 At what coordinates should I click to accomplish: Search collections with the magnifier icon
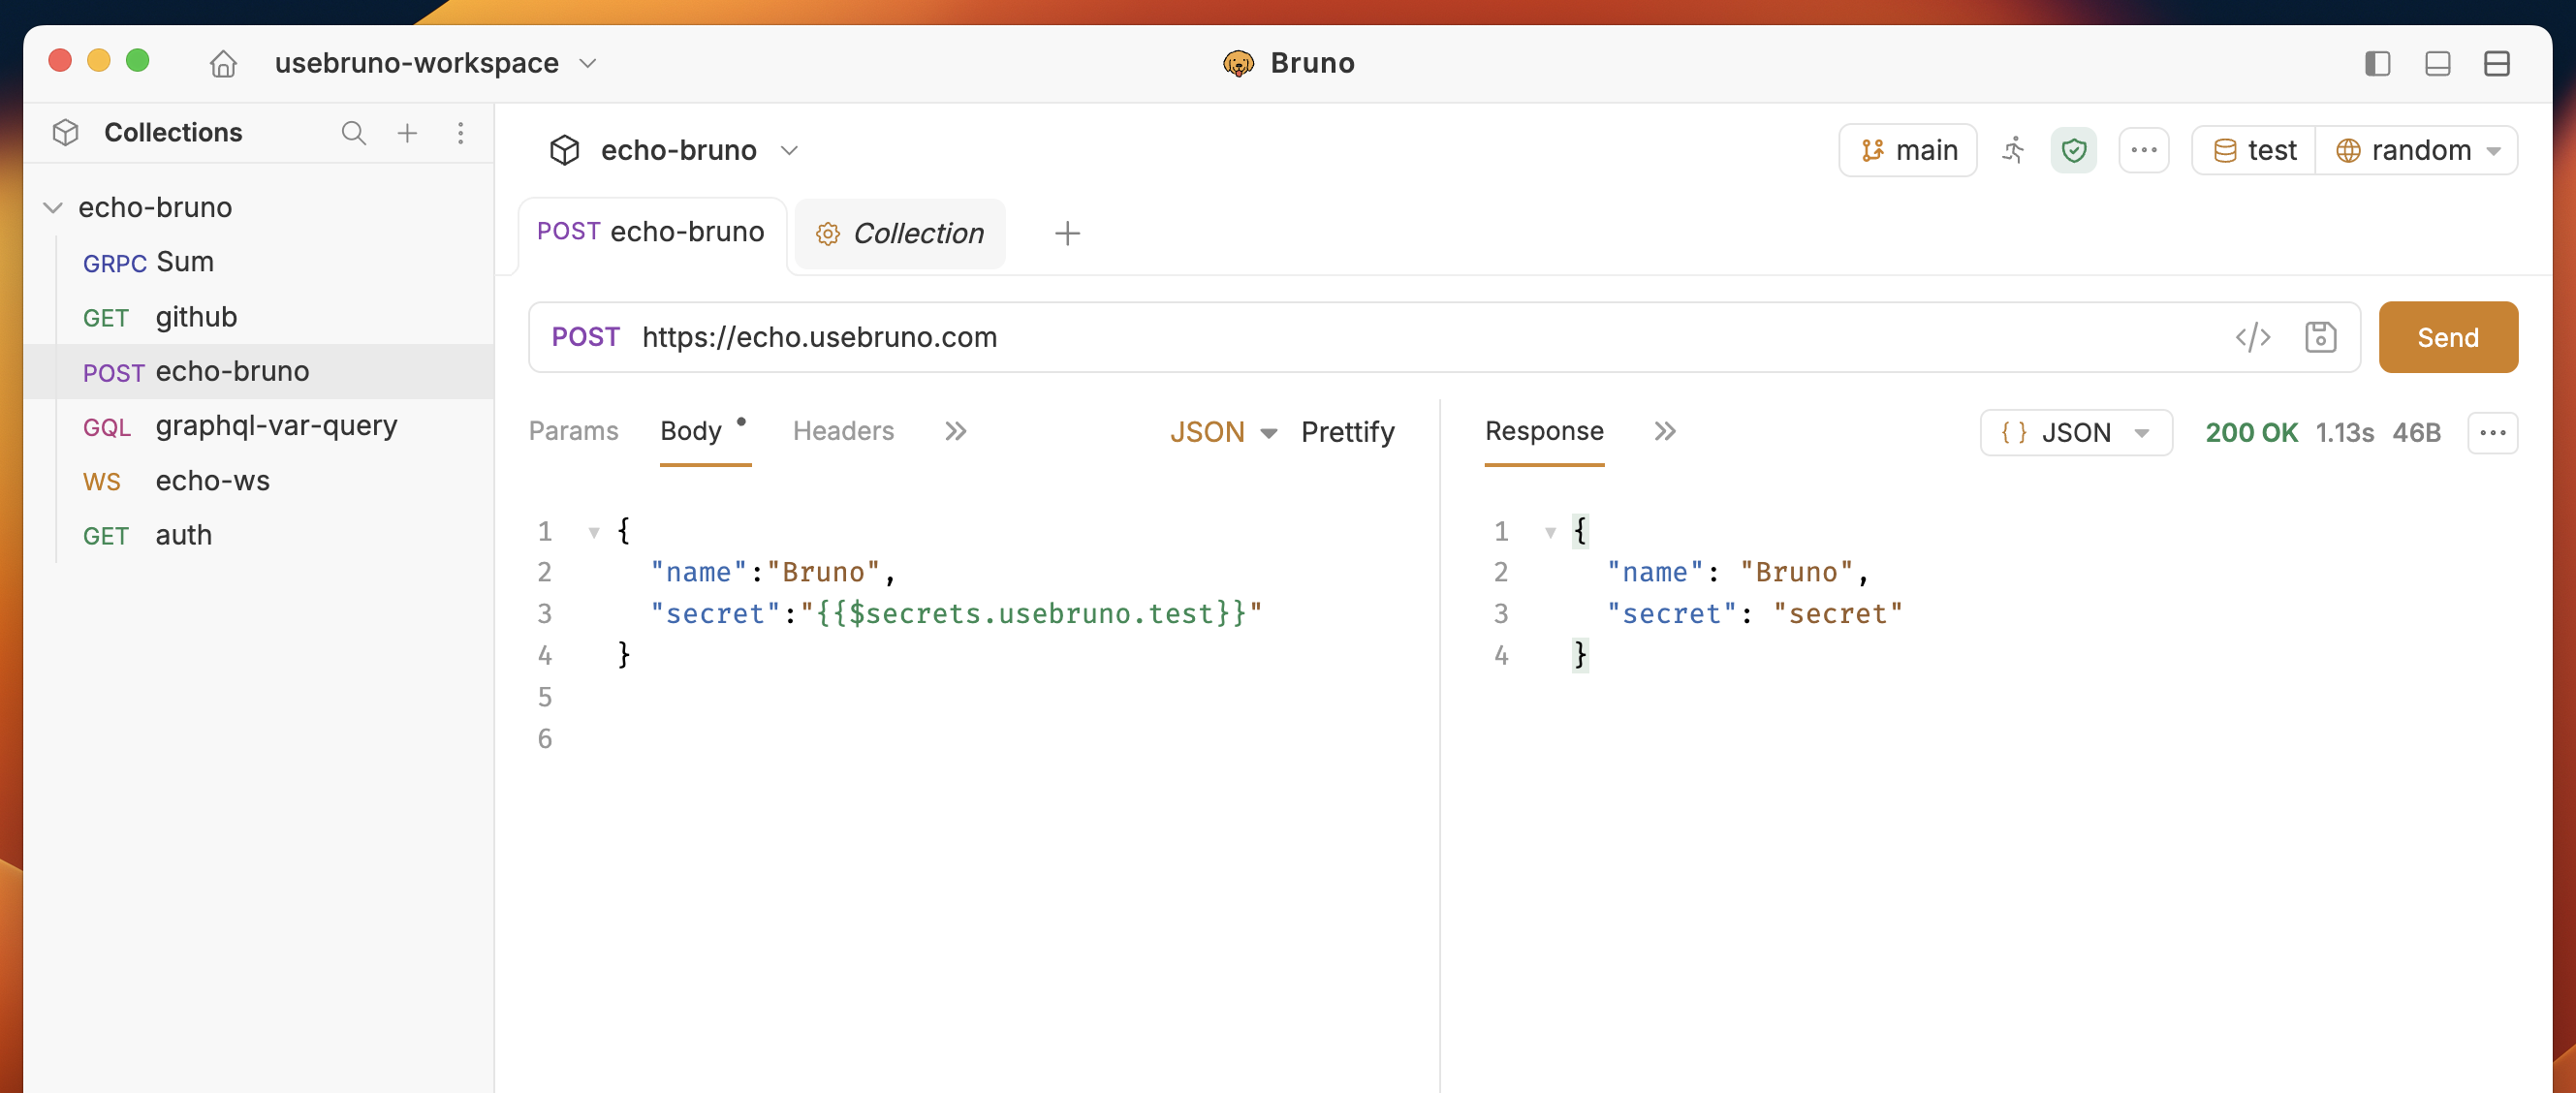point(353,133)
